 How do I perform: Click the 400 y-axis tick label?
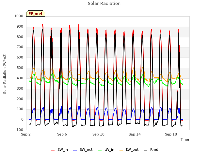pos(20,78)
